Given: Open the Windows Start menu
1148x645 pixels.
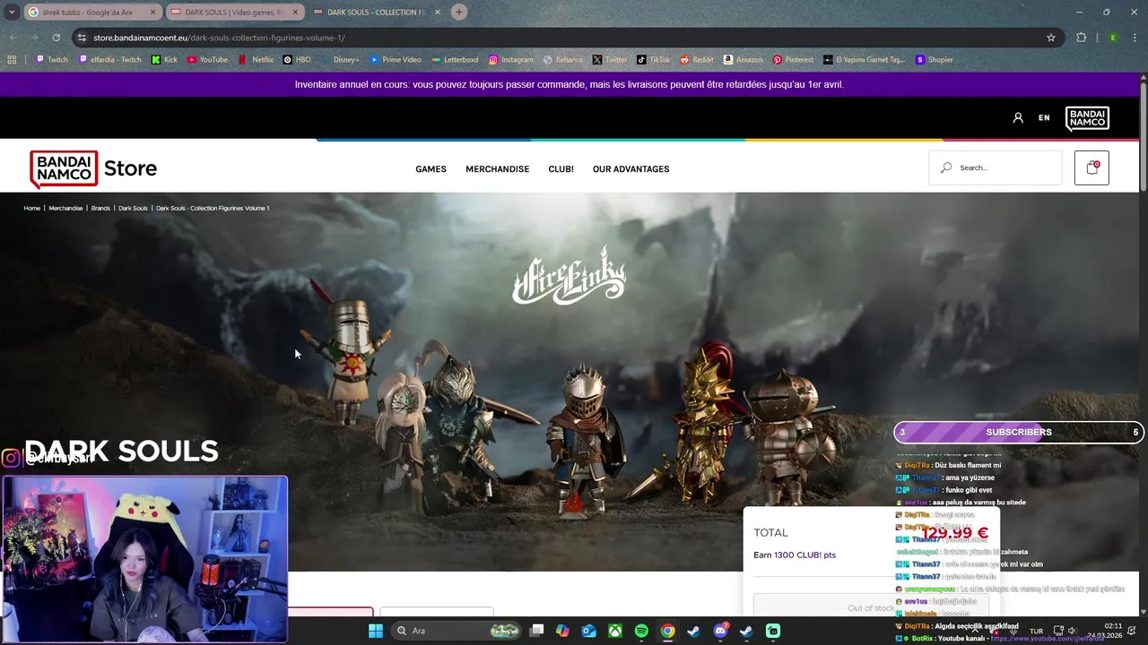Looking at the screenshot, I should (376, 631).
